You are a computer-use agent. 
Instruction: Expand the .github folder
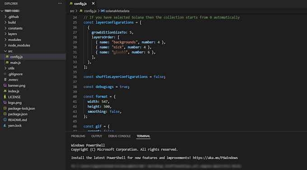click(13, 17)
